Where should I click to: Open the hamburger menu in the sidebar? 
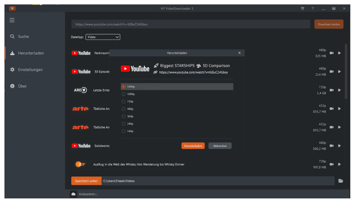pyautogui.click(x=12, y=20)
